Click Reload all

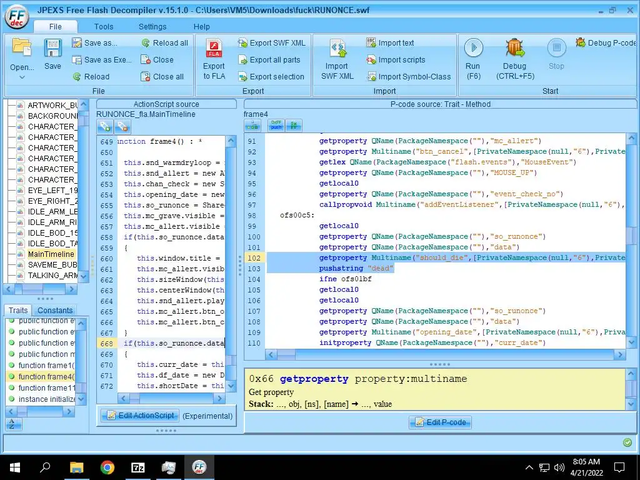(165, 43)
